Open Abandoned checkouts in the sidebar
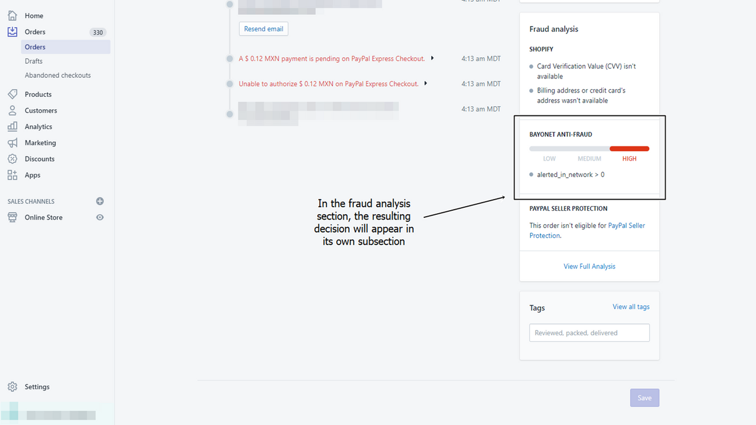The width and height of the screenshot is (756, 425). (57, 75)
